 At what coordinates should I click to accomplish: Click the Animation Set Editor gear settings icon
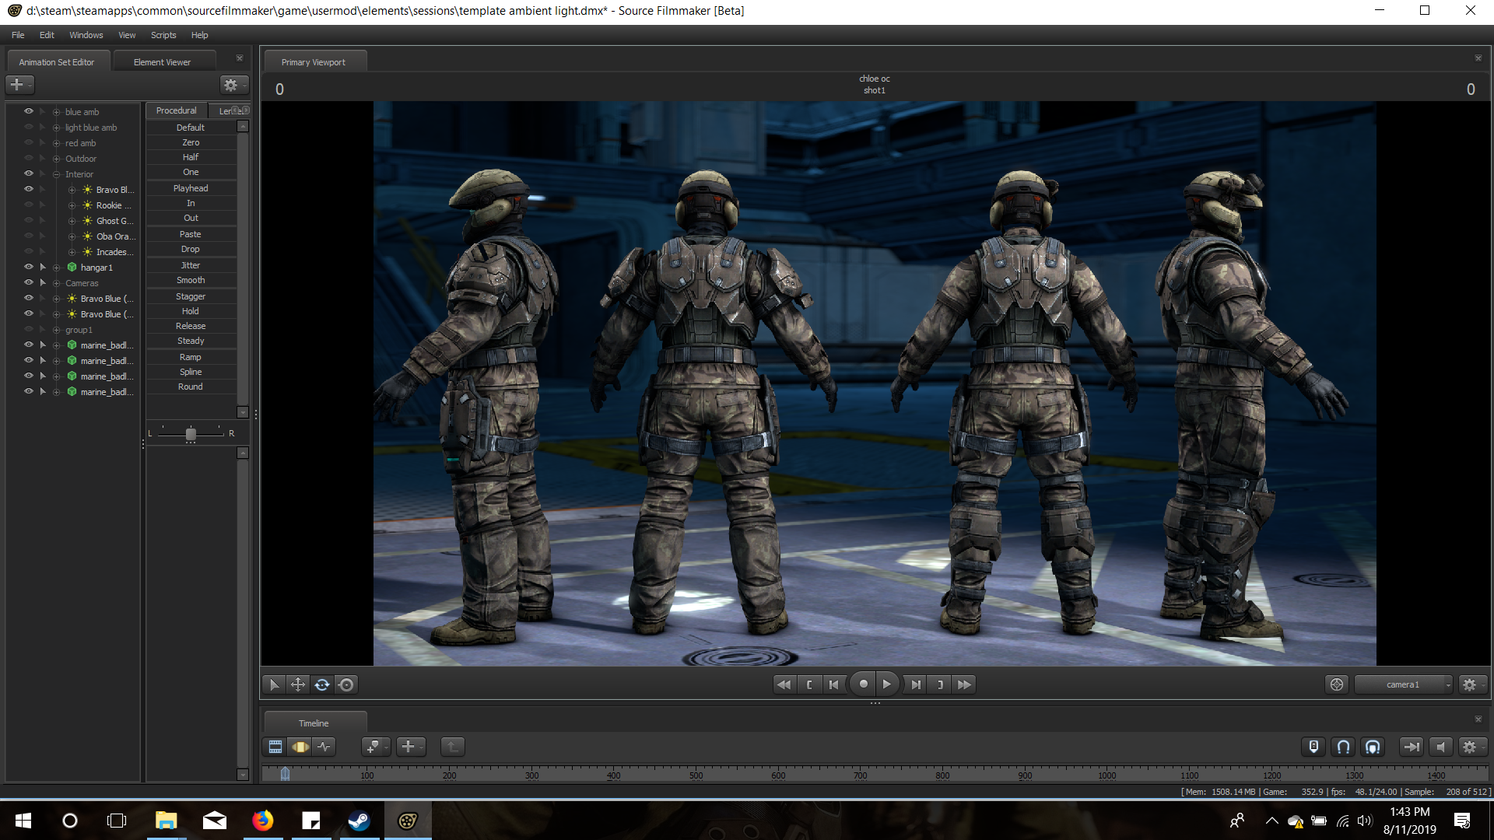pos(230,85)
